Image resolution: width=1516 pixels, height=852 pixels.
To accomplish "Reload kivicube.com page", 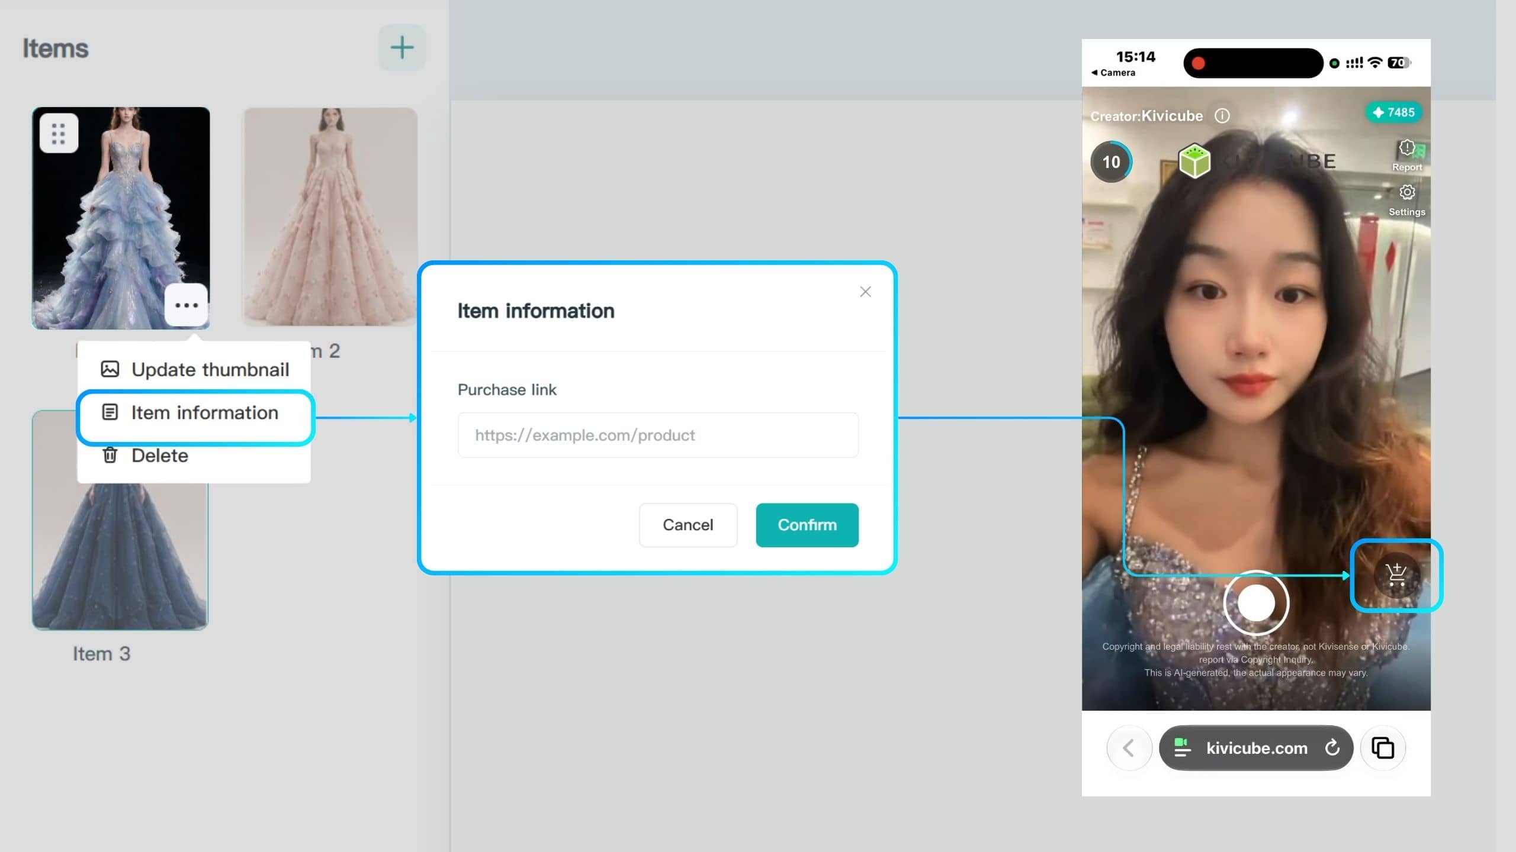I will click(x=1332, y=748).
